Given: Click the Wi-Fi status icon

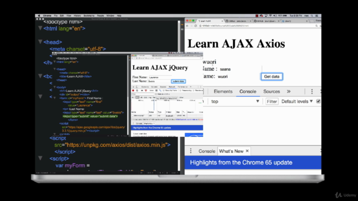Looking at the screenshot, I should coord(271,16).
